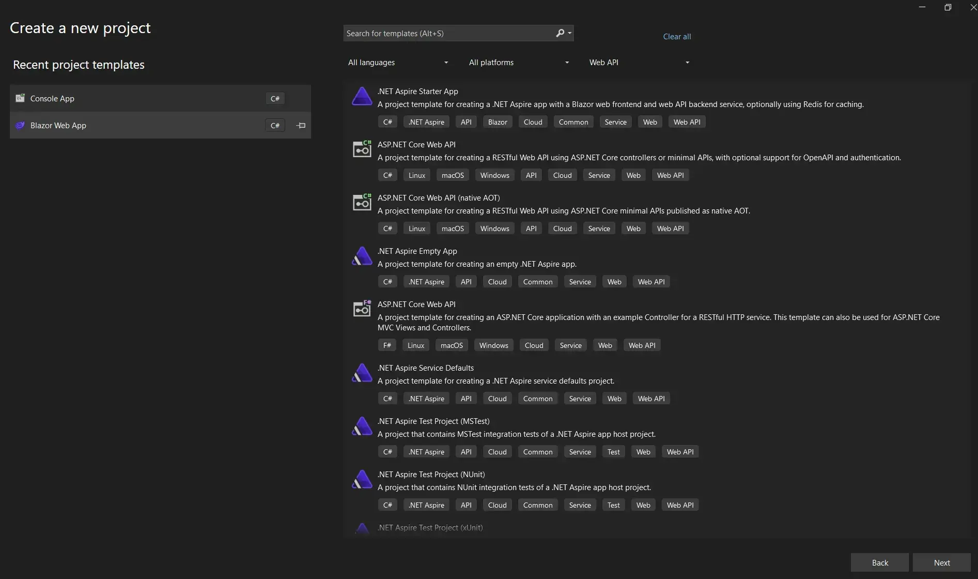Click the .NET Aspire Starter App template icon
The height and width of the screenshot is (579, 978).
point(362,97)
